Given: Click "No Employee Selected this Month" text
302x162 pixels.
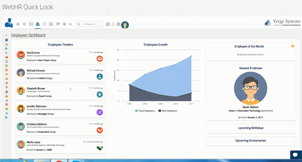Looking at the screenshot, I should pyautogui.click(x=251, y=54).
